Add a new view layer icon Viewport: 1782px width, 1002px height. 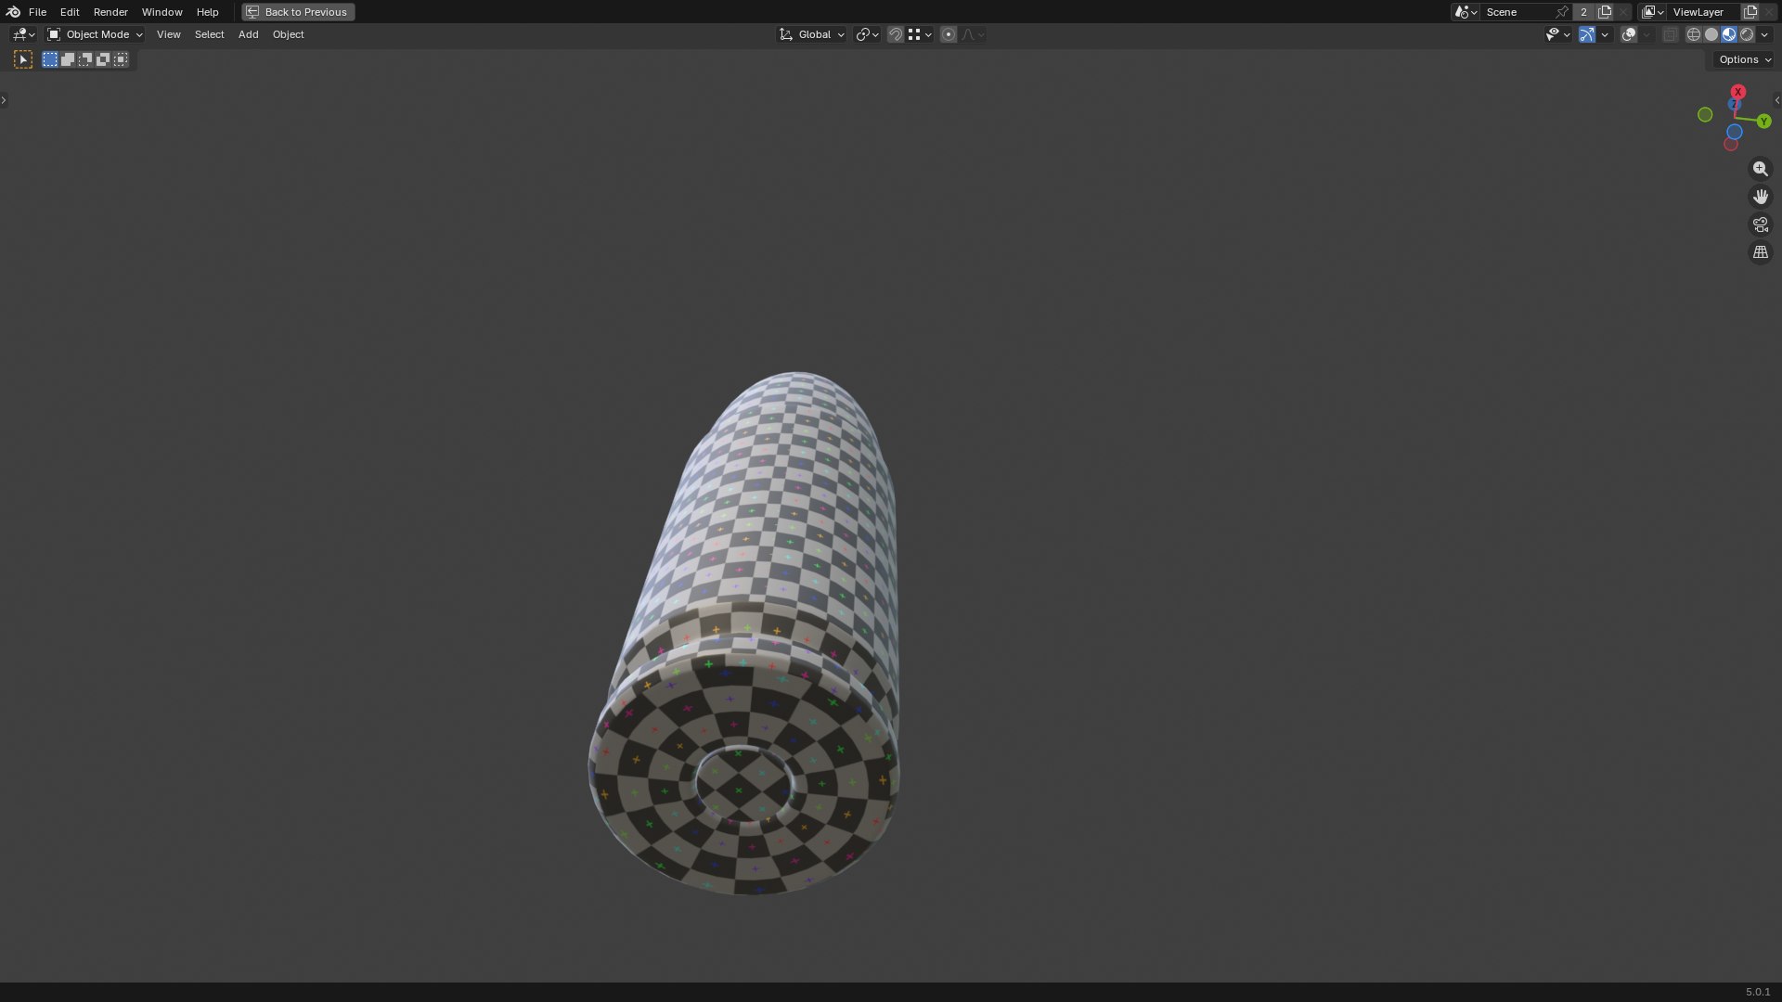pyautogui.click(x=1750, y=12)
